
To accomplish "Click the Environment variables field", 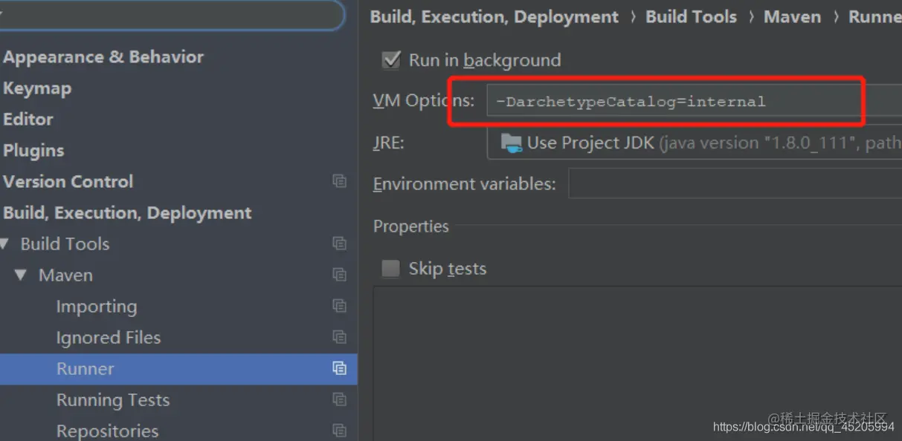I will click(735, 183).
